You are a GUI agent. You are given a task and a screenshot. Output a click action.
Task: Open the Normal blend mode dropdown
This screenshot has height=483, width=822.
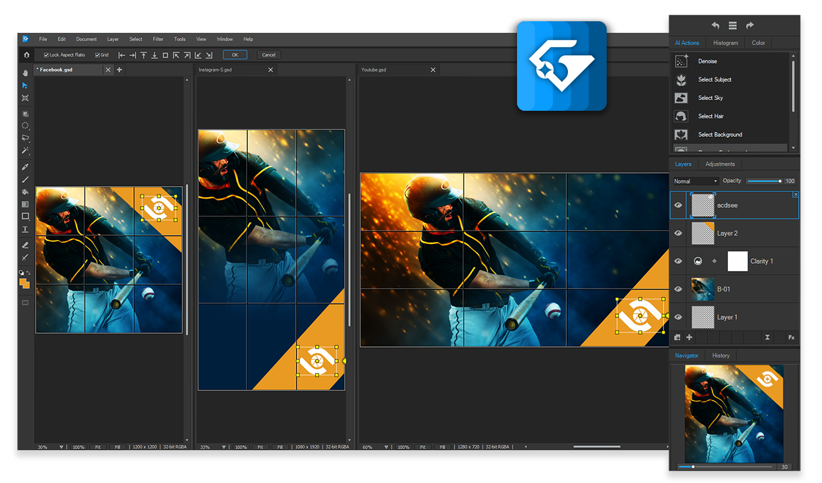(x=696, y=182)
